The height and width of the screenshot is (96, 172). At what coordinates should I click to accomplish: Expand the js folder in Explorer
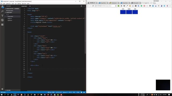pos(8,14)
